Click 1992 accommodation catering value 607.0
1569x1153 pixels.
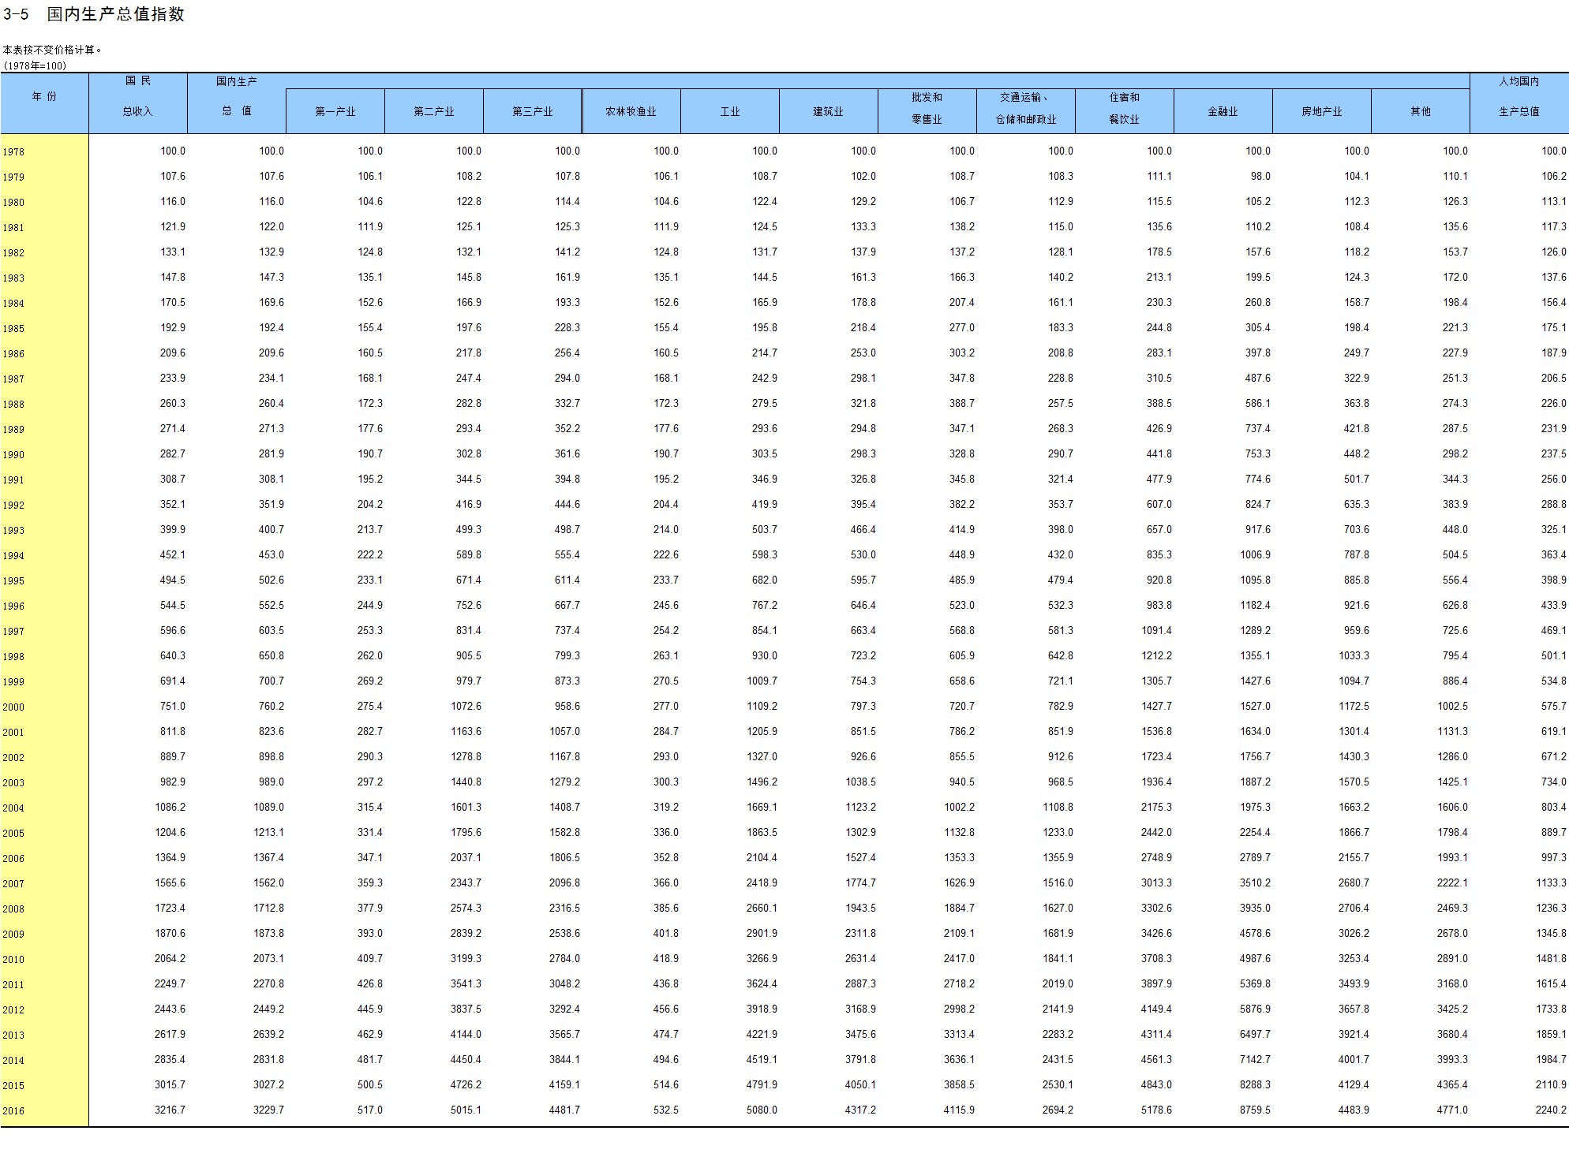pos(1159,504)
